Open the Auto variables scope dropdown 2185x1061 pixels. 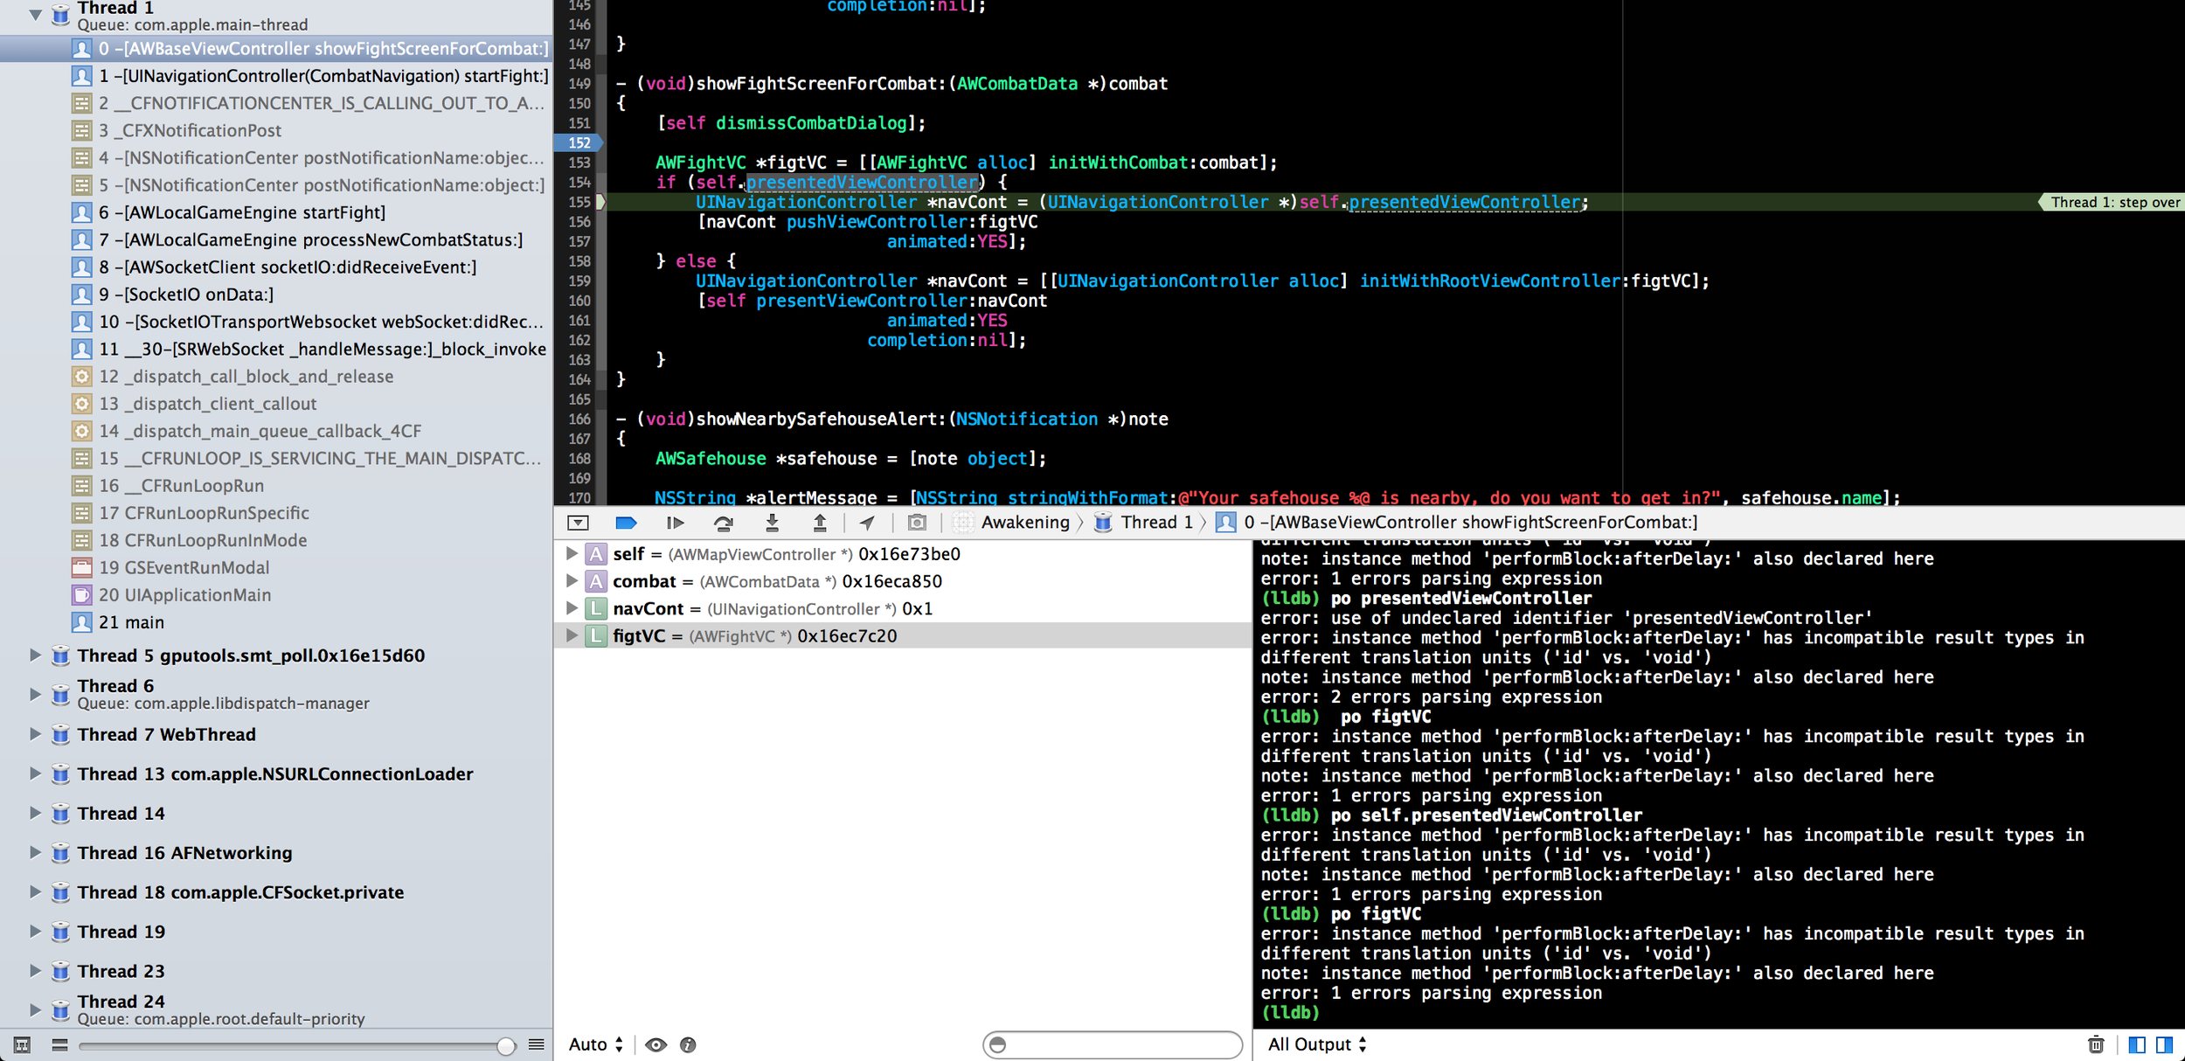595,1044
